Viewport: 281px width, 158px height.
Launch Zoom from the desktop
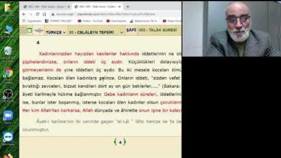[x=8, y=115]
